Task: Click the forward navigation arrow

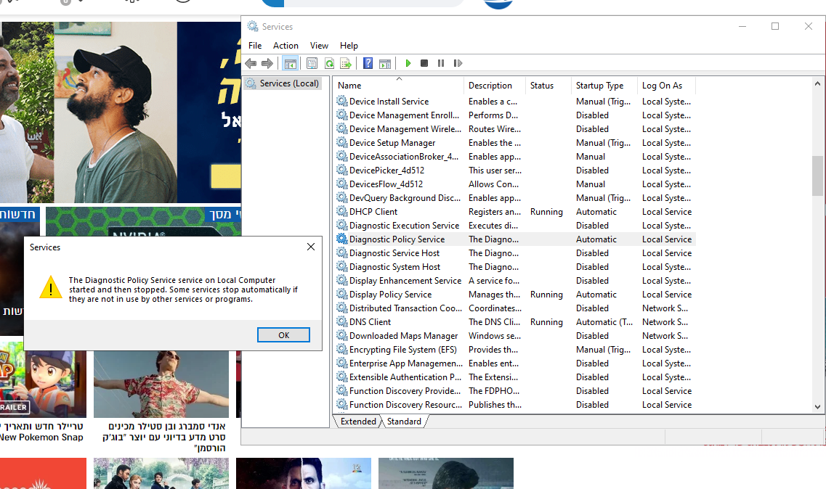Action: pos(267,63)
